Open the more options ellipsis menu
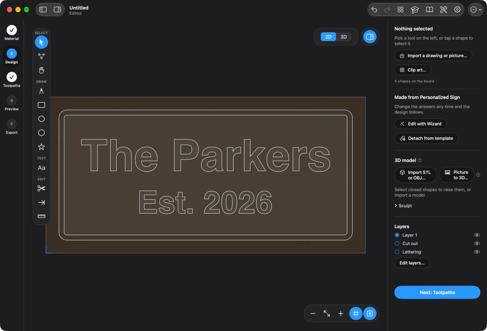 [476, 10]
